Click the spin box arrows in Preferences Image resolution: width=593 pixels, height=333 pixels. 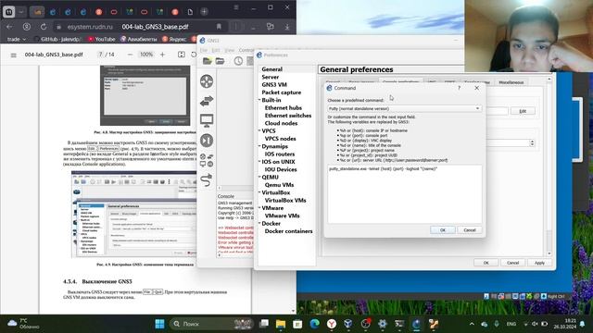pos(532,143)
